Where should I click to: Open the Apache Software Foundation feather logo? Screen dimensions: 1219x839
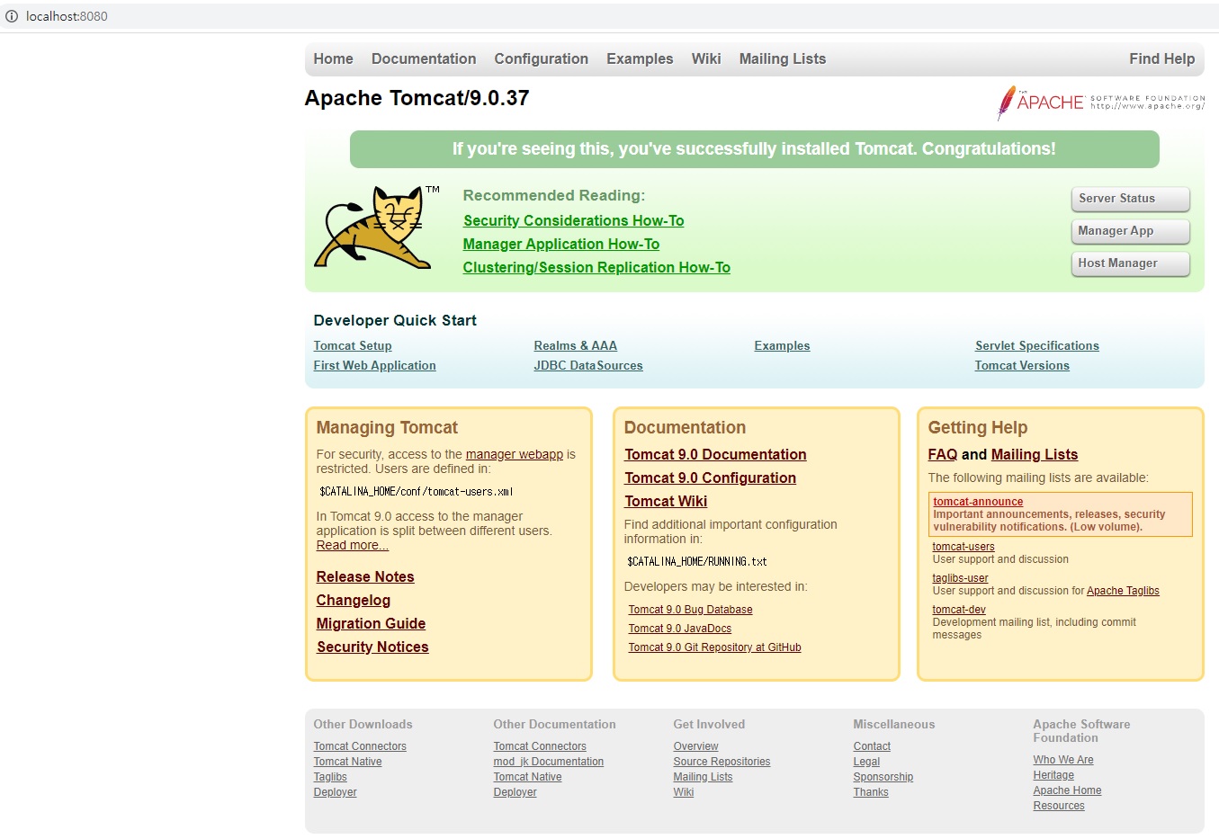point(1100,103)
